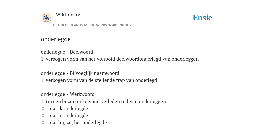The image size is (258, 129).
Task: Select the example '... dat ik onderlegde'
Action: click(x=67, y=108)
